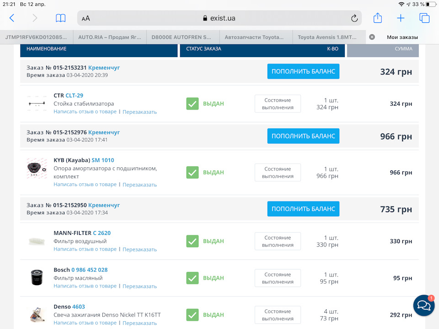Open the live chat bubble icon
The image size is (439, 329).
[x=424, y=305]
